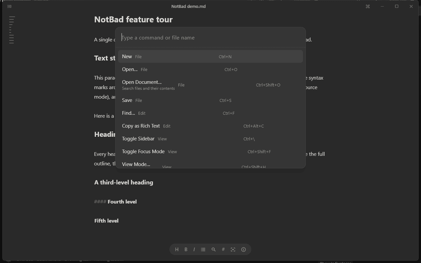Focus the 'Type a command or file name' field
421x263 pixels.
coord(210,37)
